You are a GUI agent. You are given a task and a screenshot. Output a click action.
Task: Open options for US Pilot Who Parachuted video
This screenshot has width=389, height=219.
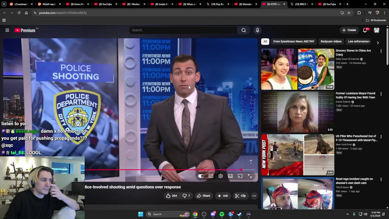click(381, 137)
